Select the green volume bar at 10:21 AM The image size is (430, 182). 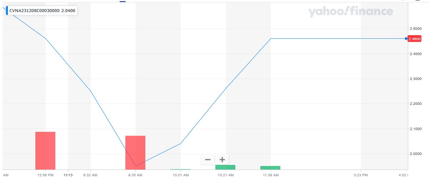[225, 167]
